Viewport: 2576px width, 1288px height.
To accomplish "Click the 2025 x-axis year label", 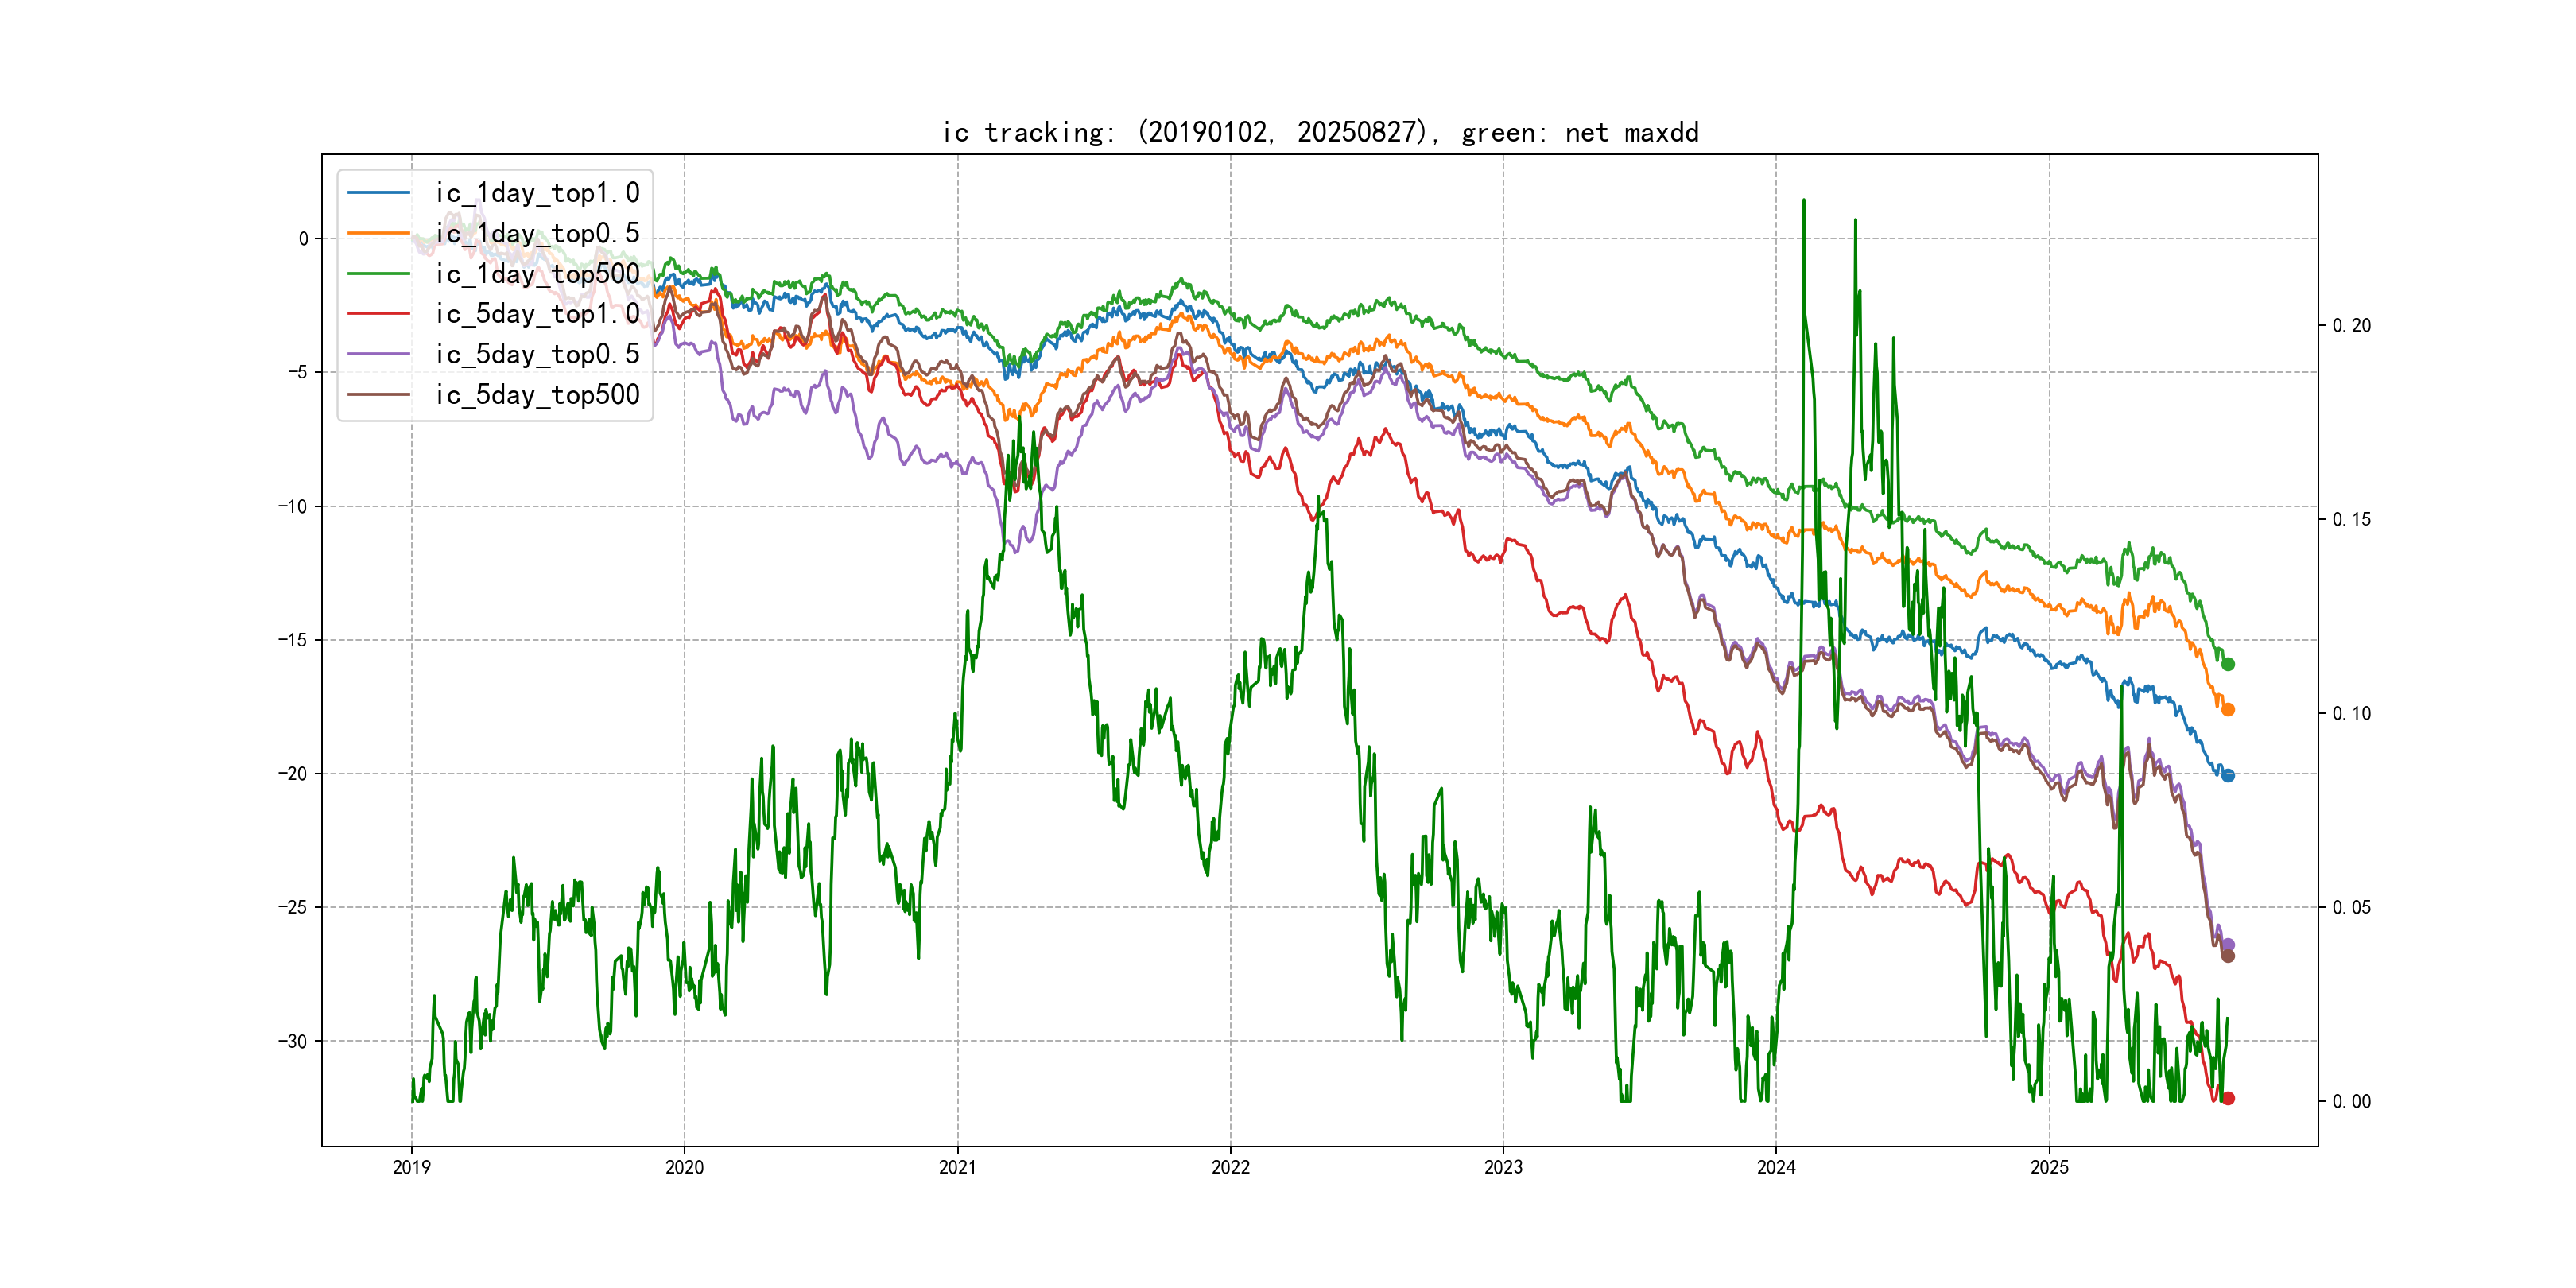I will (2049, 1167).
